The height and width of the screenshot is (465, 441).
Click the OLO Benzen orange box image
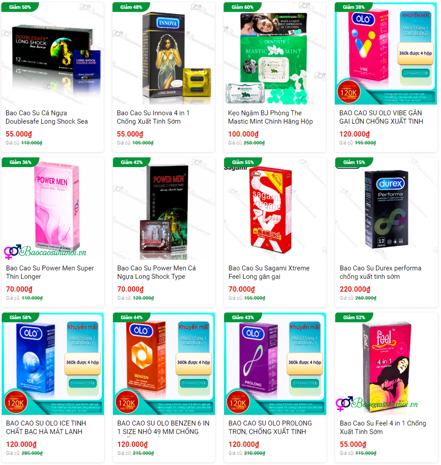coord(164,364)
